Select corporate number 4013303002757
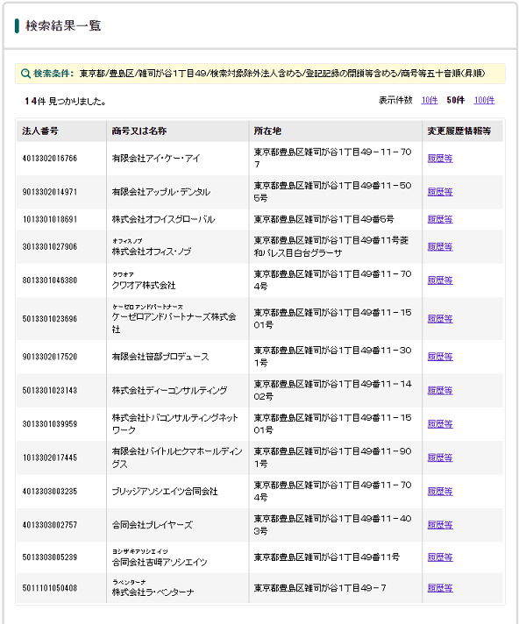 point(50,525)
